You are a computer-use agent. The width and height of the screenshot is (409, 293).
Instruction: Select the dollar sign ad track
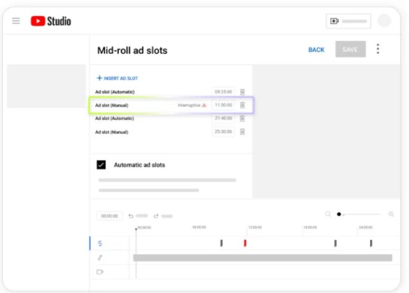pyautogui.click(x=100, y=243)
